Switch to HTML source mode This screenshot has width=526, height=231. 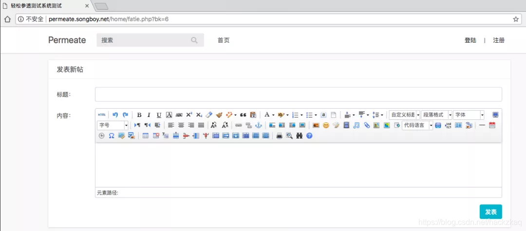click(102, 115)
